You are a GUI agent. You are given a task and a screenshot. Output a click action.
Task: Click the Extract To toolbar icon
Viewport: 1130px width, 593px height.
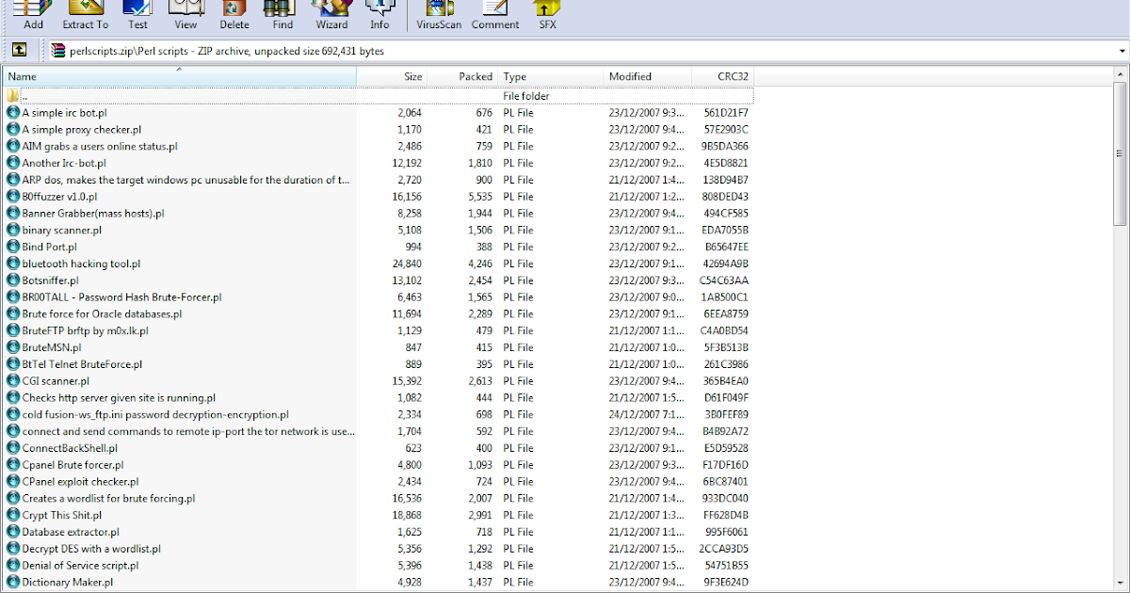point(85,14)
